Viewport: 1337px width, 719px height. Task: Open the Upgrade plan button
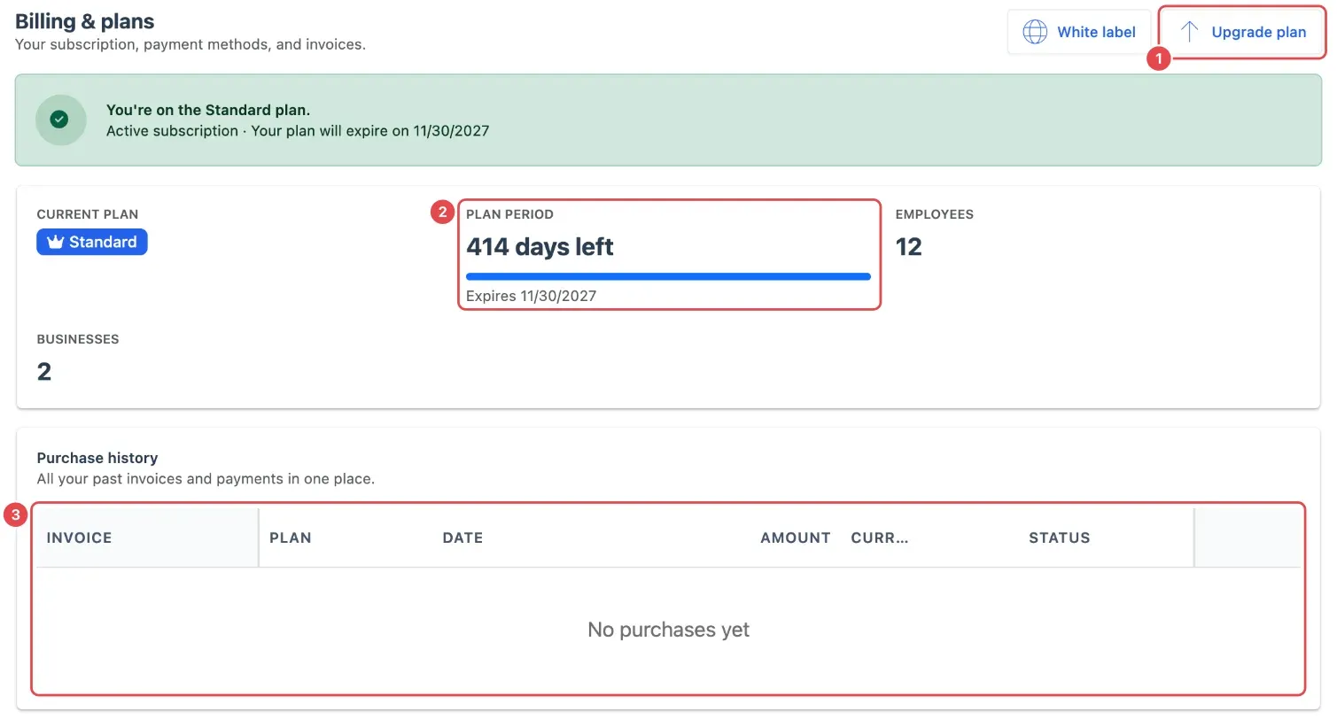click(1241, 32)
